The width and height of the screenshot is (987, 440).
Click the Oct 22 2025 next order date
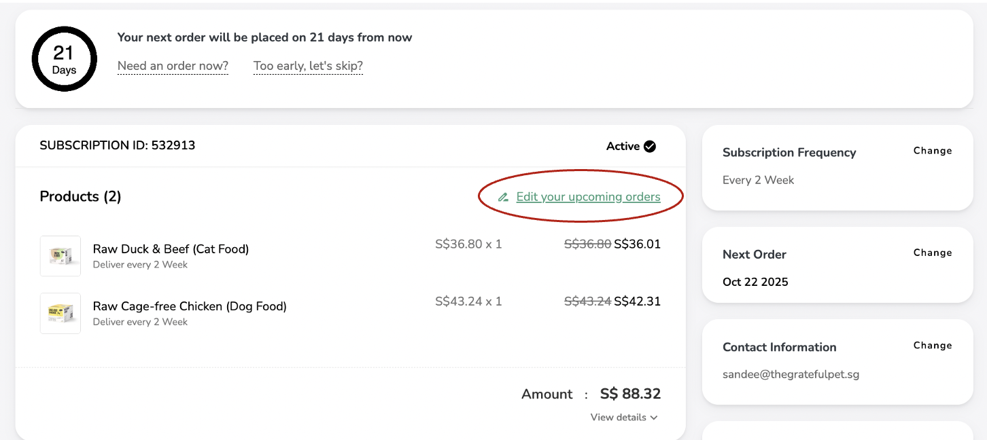click(x=755, y=282)
